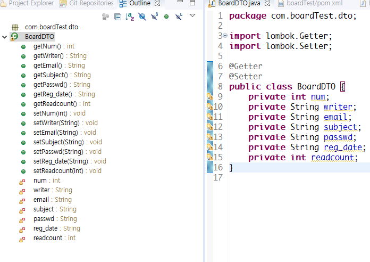Select the BoardDTO class icon in Outline
This screenshot has height=262, width=370.
[x=14, y=37]
